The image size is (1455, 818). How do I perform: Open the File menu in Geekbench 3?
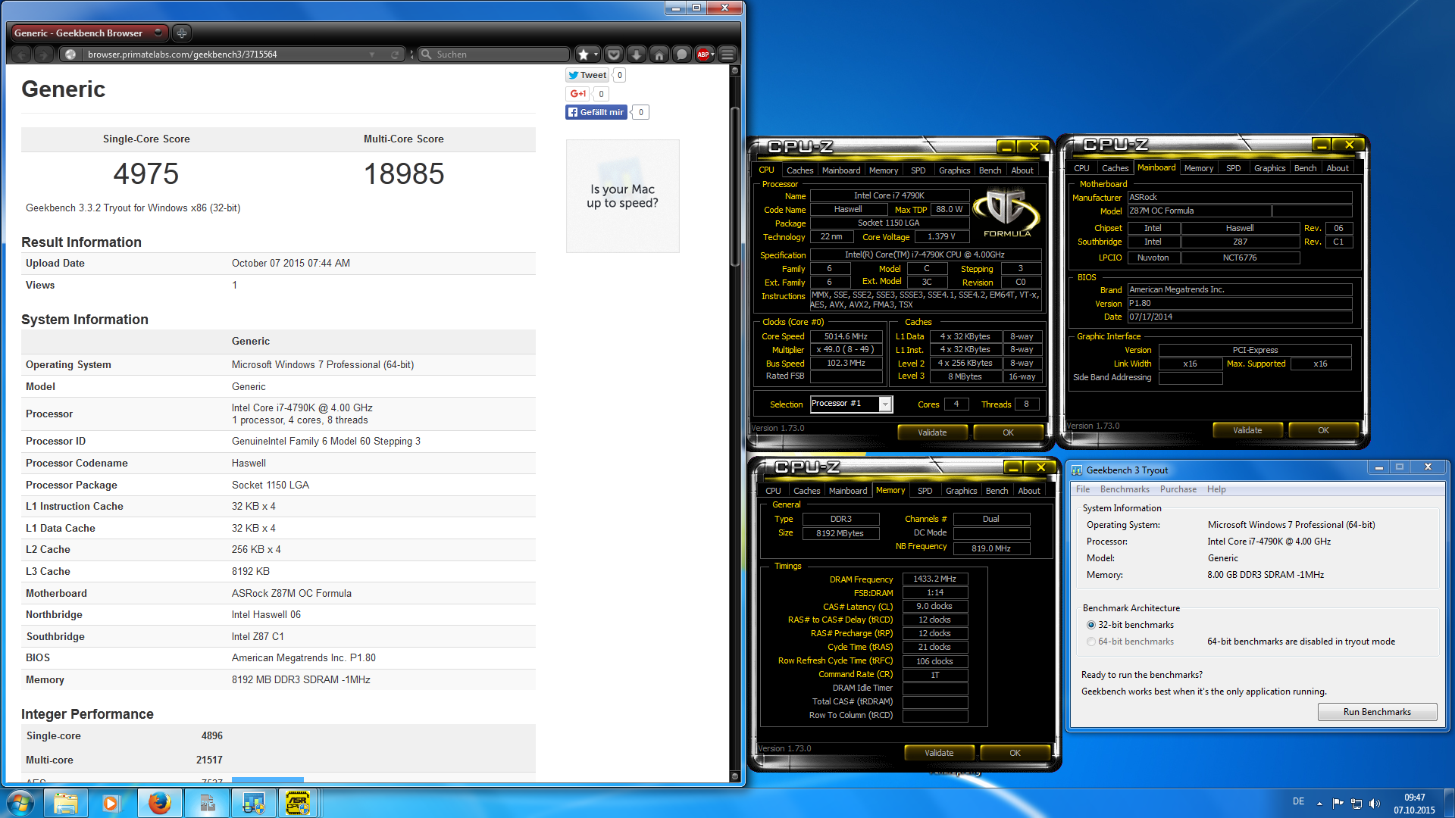tap(1083, 489)
